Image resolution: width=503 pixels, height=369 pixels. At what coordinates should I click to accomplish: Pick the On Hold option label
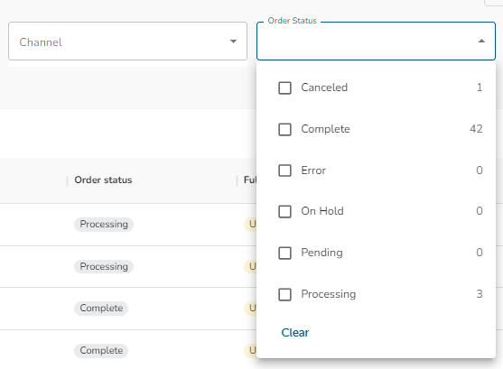point(322,211)
